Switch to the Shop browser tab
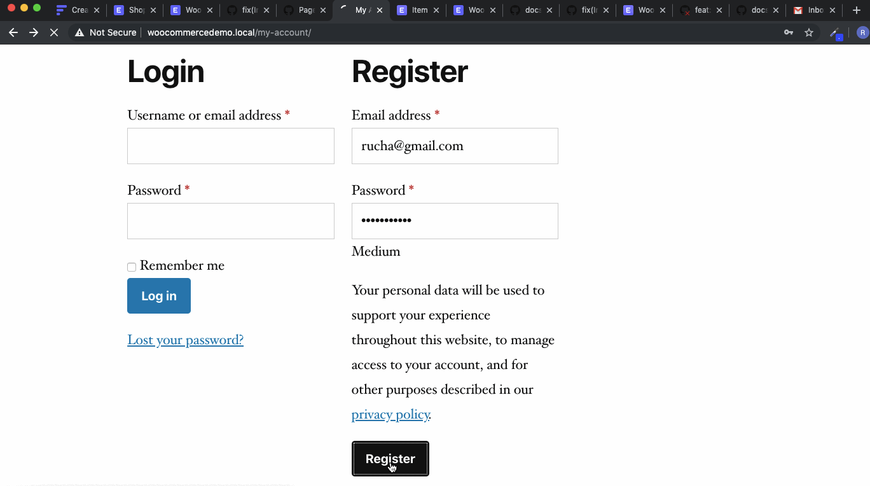The image size is (870, 486). (x=134, y=10)
